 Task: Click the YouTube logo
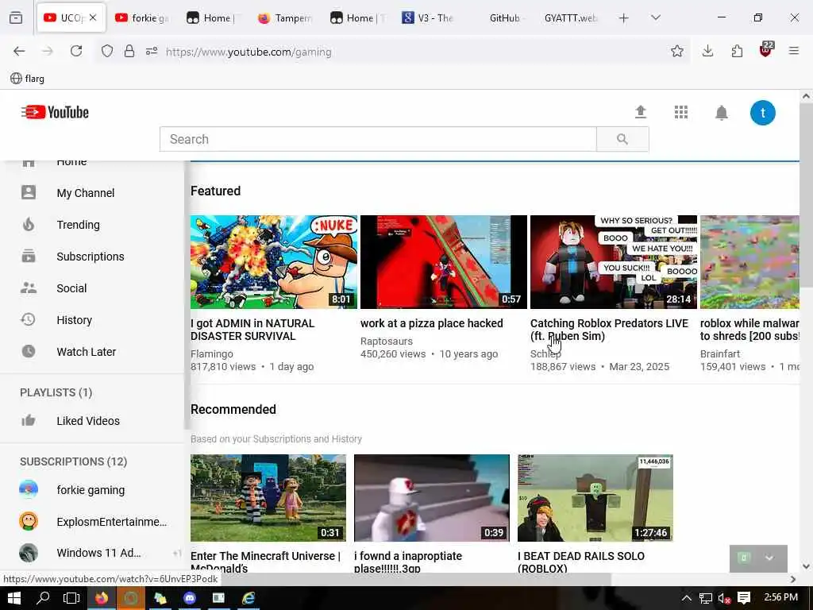coord(55,112)
